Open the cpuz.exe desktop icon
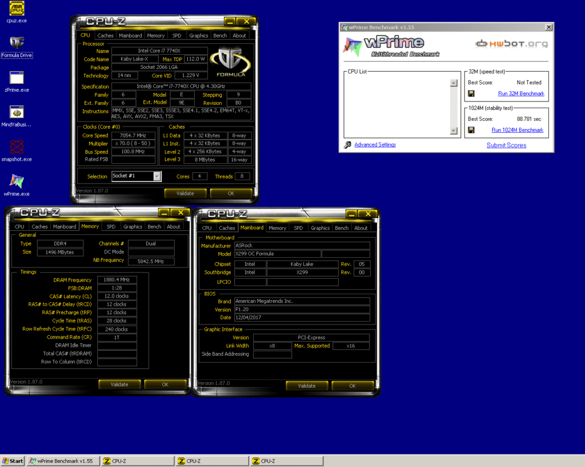This screenshot has width=585, height=467. (17, 12)
